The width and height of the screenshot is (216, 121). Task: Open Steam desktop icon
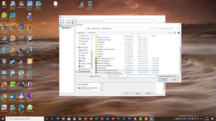pyautogui.click(x=13, y=63)
